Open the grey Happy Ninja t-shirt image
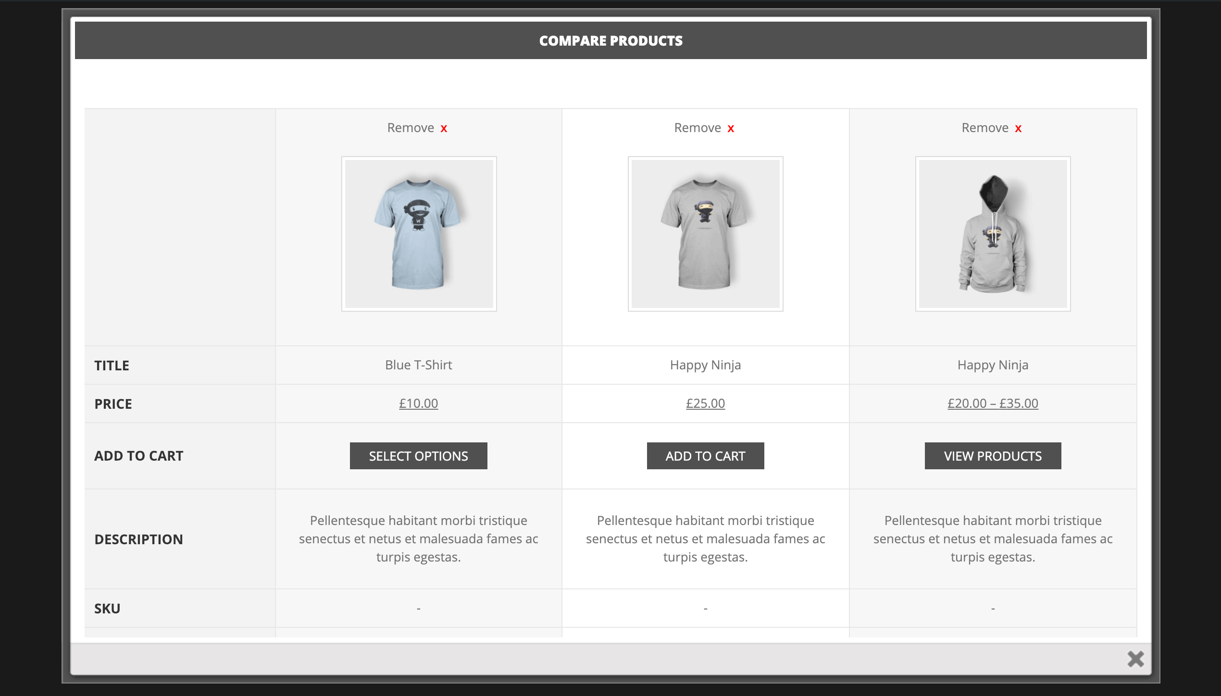The image size is (1221, 696). 705,234
